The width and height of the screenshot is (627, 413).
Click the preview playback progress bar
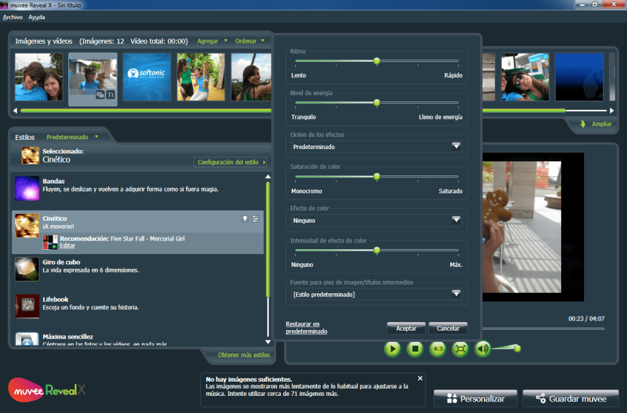(x=543, y=329)
